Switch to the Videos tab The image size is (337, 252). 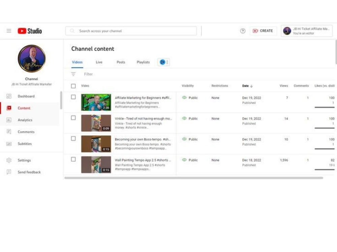tap(77, 62)
